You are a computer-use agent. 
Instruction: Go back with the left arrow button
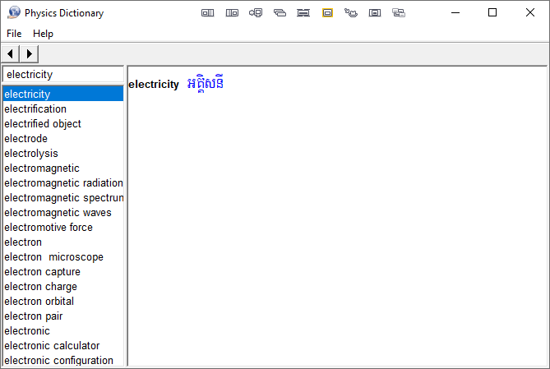tap(11, 53)
